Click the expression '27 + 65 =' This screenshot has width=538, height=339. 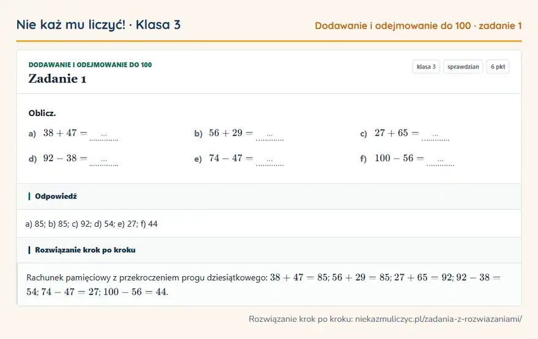(397, 133)
